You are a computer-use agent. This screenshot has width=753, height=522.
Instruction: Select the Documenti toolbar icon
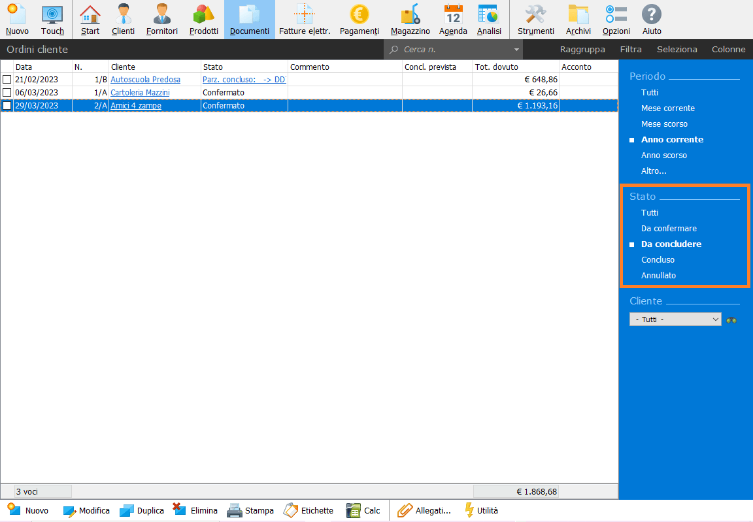pyautogui.click(x=249, y=20)
